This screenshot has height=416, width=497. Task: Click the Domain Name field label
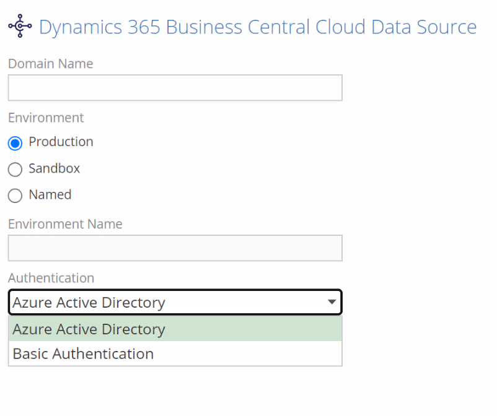coord(50,64)
